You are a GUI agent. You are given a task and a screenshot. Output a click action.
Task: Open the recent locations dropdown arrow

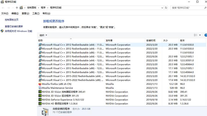pyautogui.click(x=13, y=8)
